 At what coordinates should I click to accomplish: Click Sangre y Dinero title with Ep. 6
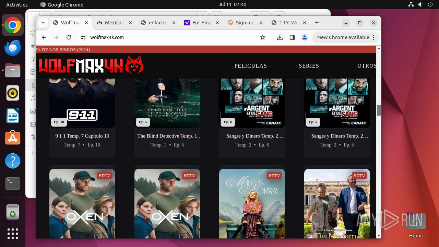point(254,136)
